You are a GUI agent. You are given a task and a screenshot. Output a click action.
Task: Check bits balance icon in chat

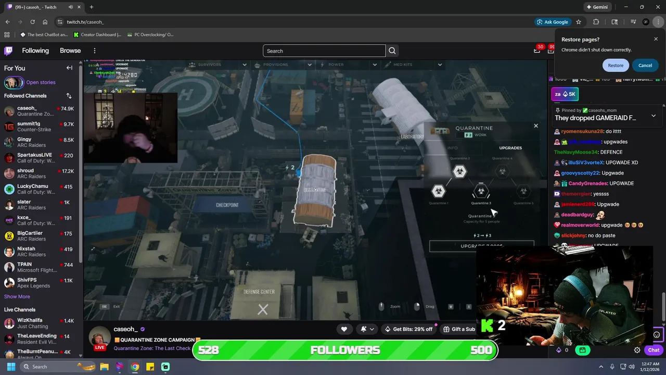click(x=559, y=350)
